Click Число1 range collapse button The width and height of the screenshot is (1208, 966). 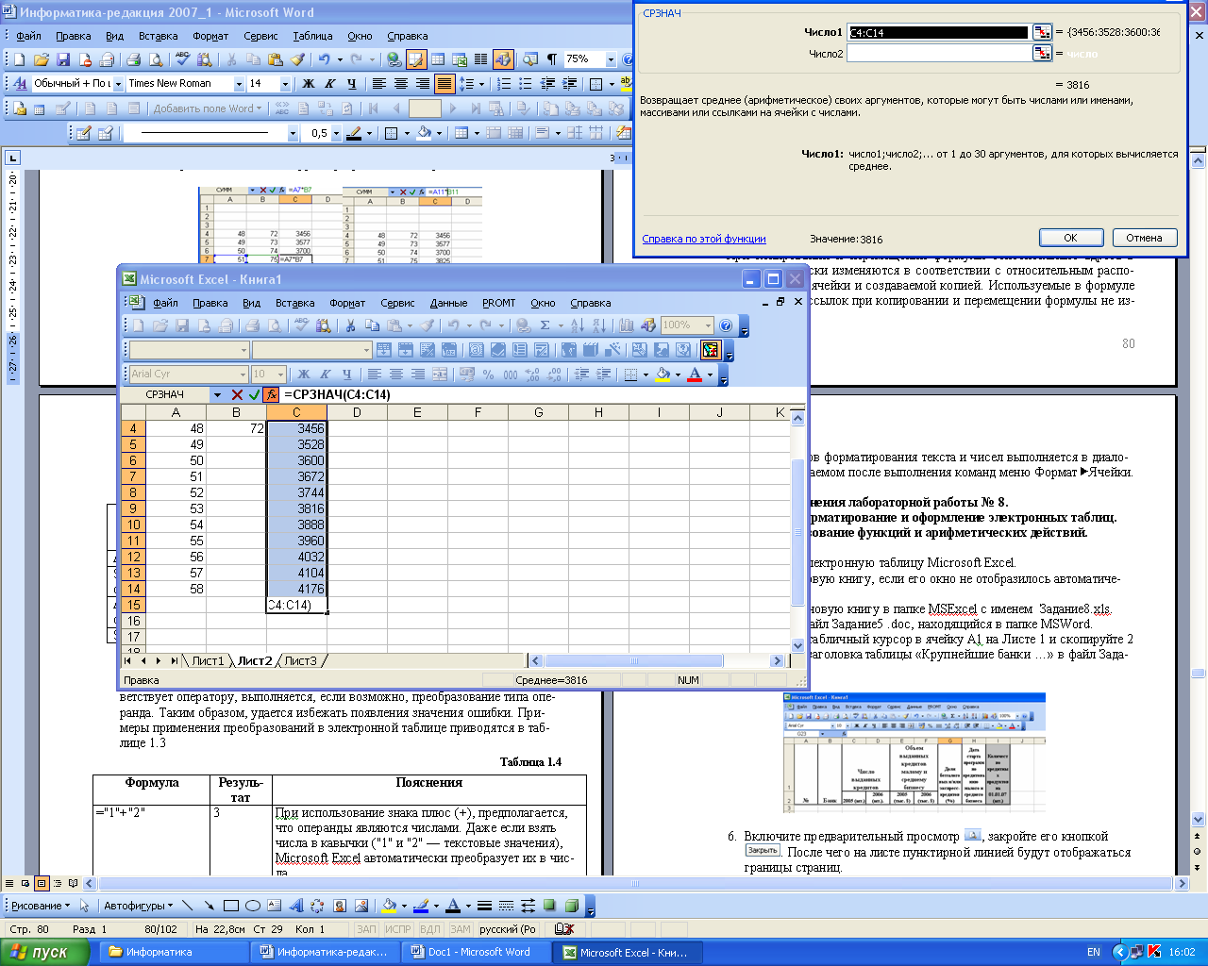pyautogui.click(x=1041, y=32)
